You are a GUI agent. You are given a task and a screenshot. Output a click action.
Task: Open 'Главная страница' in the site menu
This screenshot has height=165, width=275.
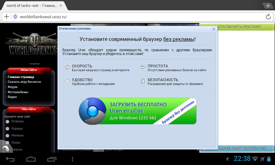point(21,77)
